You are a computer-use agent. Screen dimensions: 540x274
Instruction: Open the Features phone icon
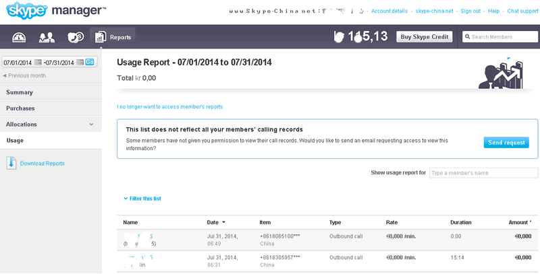(x=76, y=37)
